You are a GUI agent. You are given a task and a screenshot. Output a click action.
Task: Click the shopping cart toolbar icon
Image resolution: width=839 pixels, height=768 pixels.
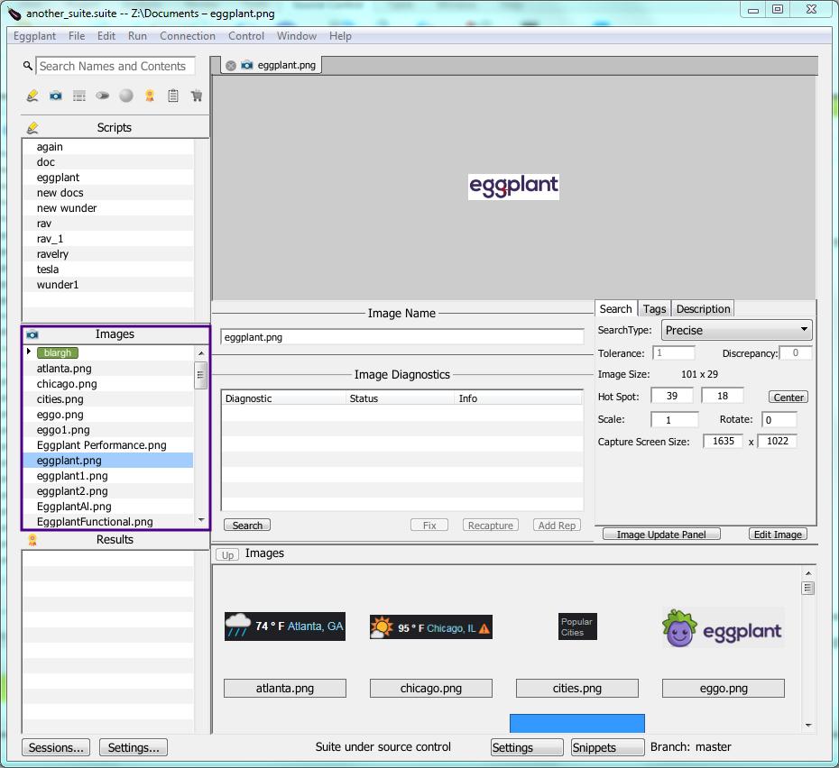197,96
